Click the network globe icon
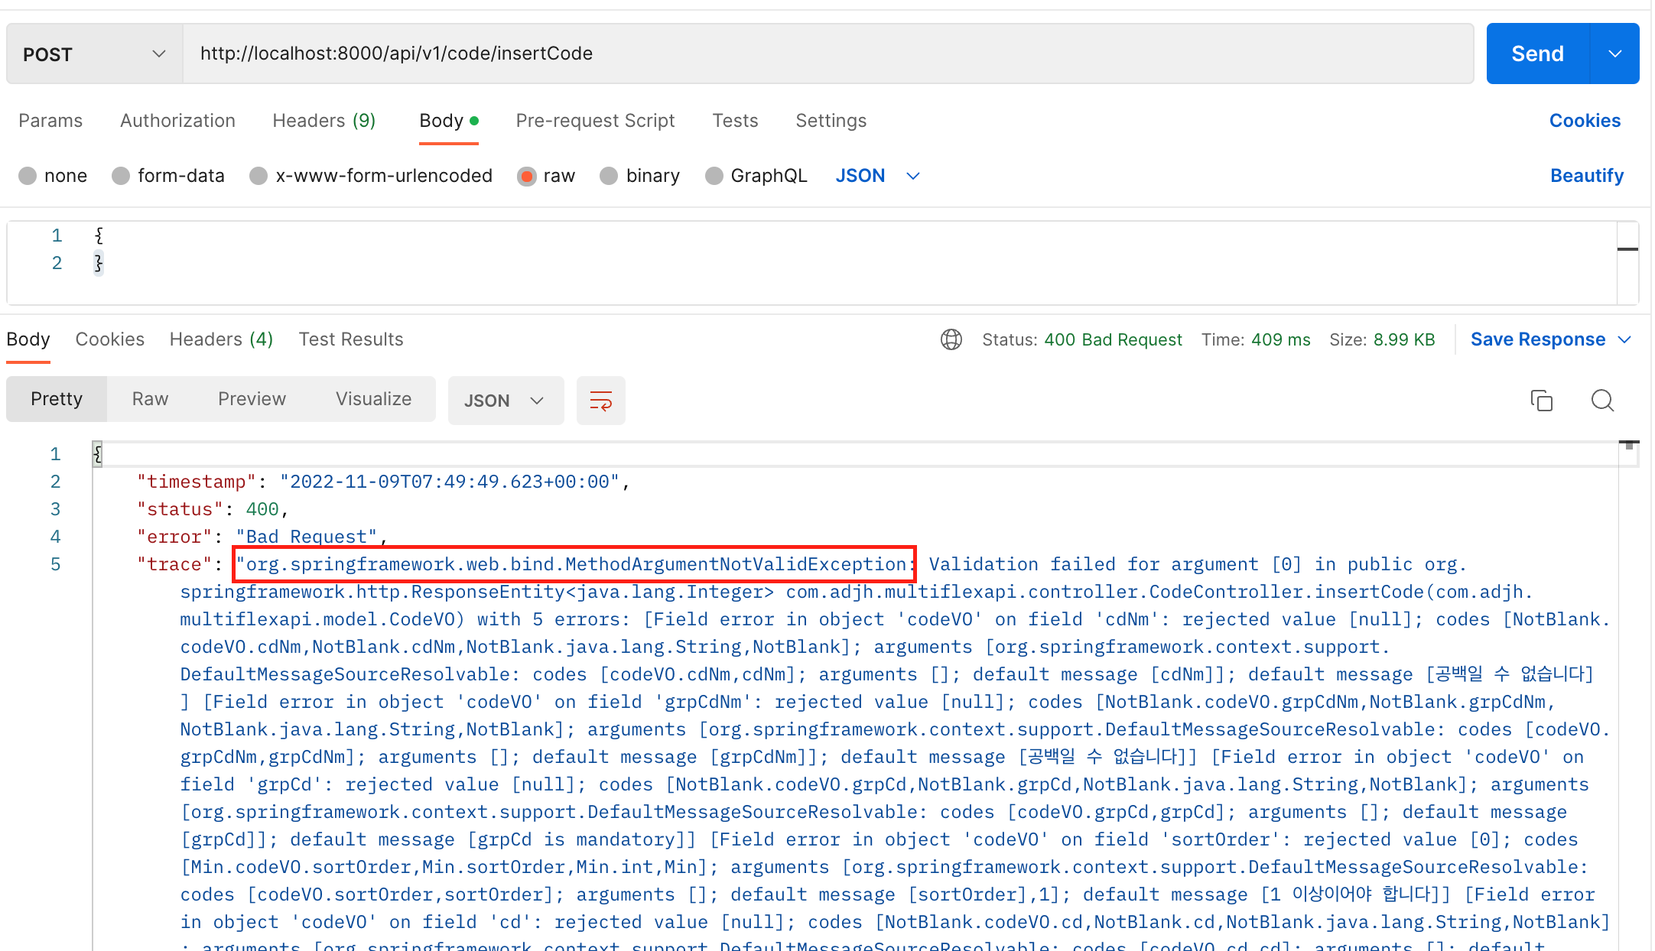Image resolution: width=1655 pixels, height=951 pixels. point(951,339)
